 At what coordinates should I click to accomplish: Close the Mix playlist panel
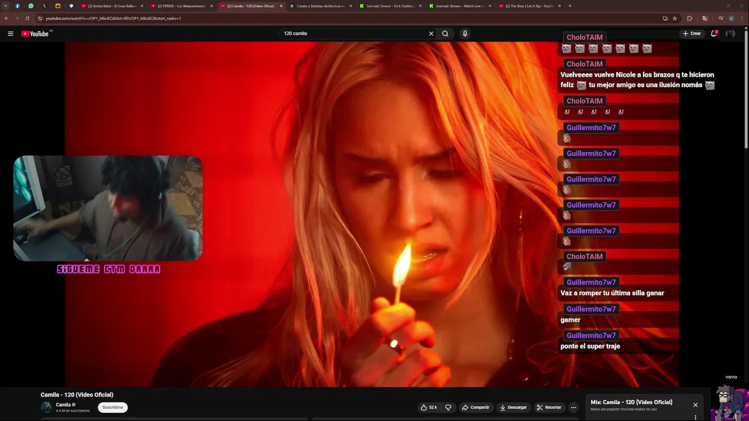[695, 405]
